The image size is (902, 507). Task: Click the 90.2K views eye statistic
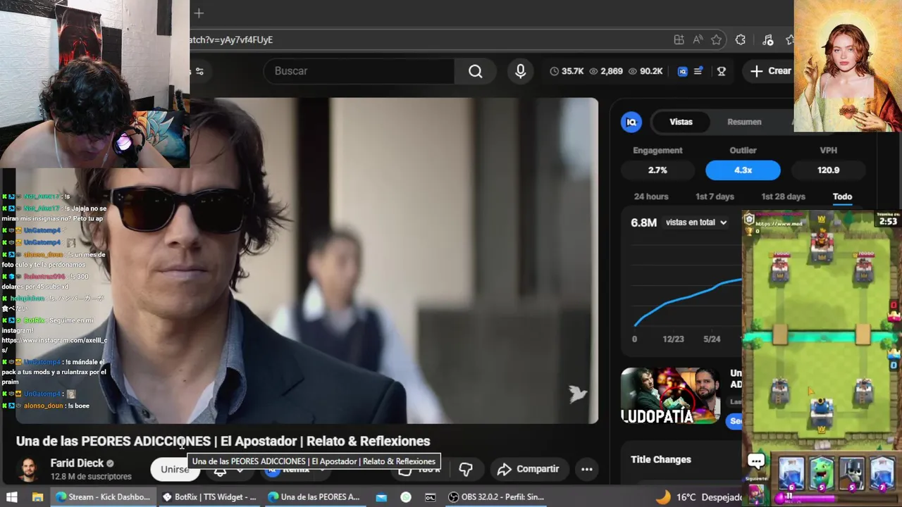pos(645,71)
